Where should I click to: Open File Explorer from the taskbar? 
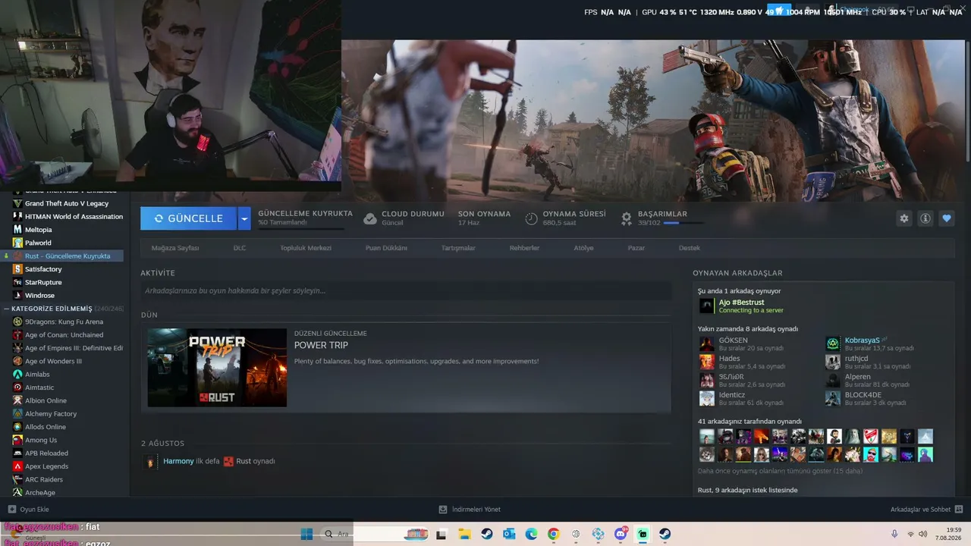point(464,534)
